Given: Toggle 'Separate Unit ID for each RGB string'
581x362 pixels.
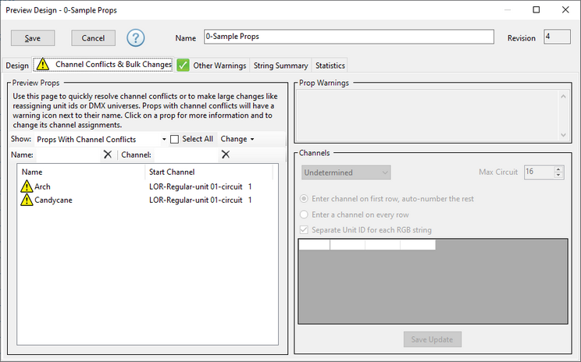Looking at the screenshot, I should click(x=304, y=230).
